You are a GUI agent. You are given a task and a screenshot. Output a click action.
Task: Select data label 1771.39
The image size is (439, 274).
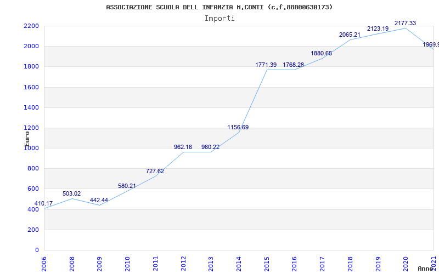coord(266,65)
